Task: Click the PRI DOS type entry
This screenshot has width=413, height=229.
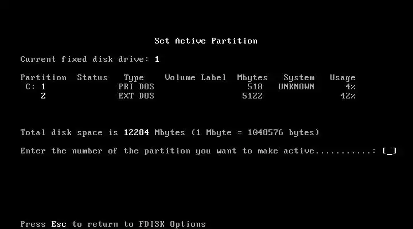Action: [x=136, y=86]
